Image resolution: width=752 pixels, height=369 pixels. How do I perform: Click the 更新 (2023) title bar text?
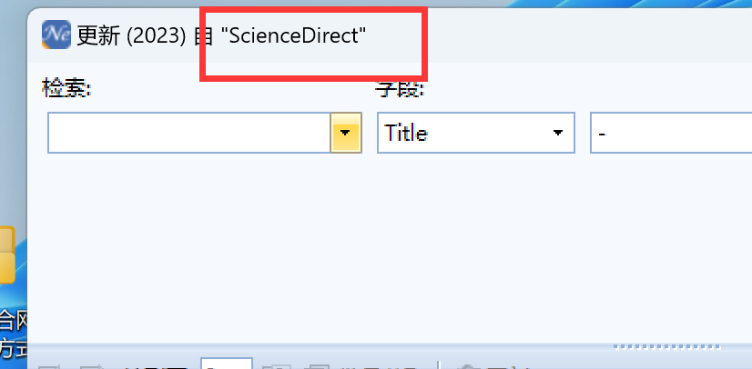(131, 35)
